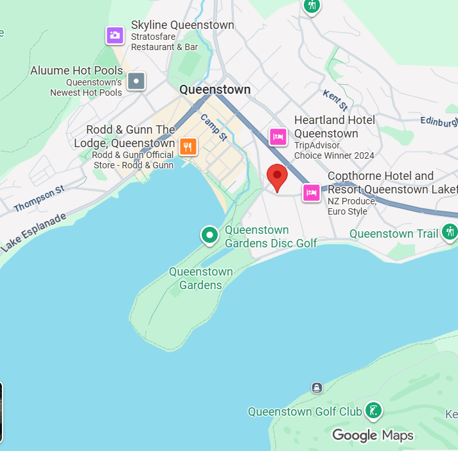Click the Queenstown town name label
The width and height of the screenshot is (458, 451).
pos(215,89)
